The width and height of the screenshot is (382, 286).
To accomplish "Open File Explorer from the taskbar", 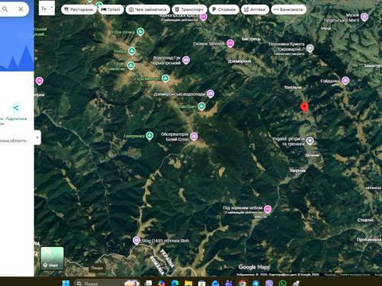I will [189, 283].
